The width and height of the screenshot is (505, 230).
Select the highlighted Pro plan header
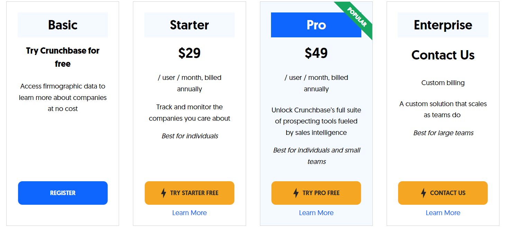316,25
